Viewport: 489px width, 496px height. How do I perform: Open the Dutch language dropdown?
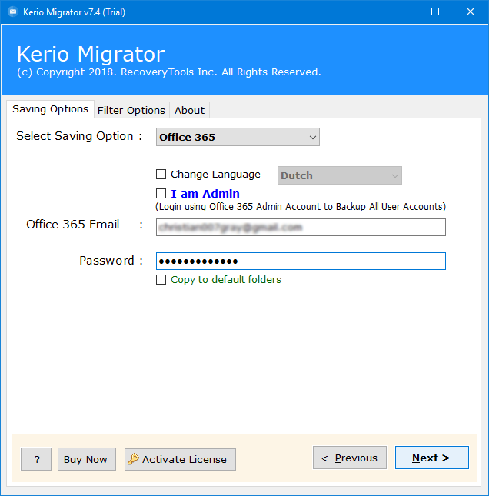point(340,175)
